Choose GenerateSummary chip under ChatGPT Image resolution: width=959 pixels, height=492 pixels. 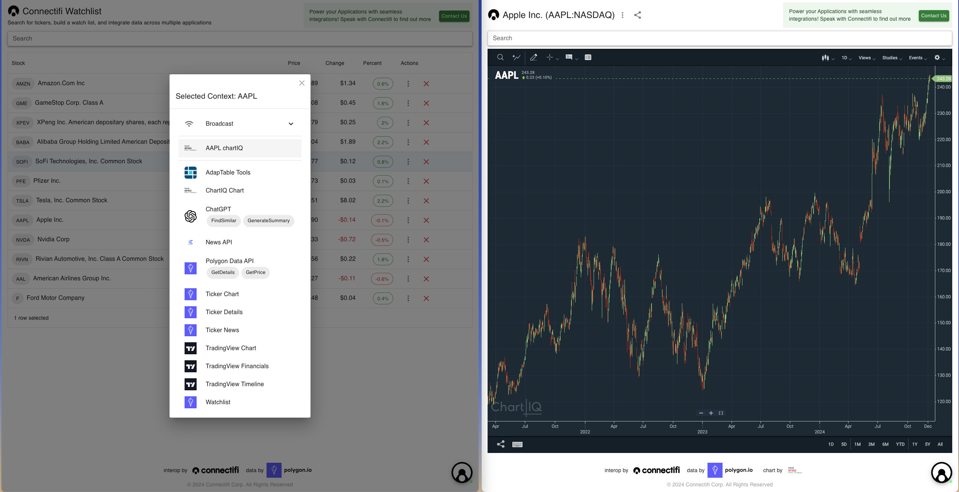click(x=268, y=221)
